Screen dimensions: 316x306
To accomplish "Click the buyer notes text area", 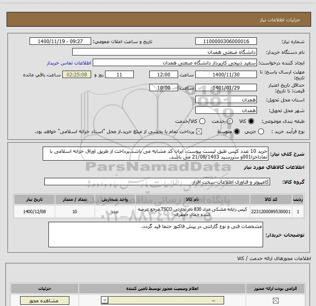I will coord(156,235).
